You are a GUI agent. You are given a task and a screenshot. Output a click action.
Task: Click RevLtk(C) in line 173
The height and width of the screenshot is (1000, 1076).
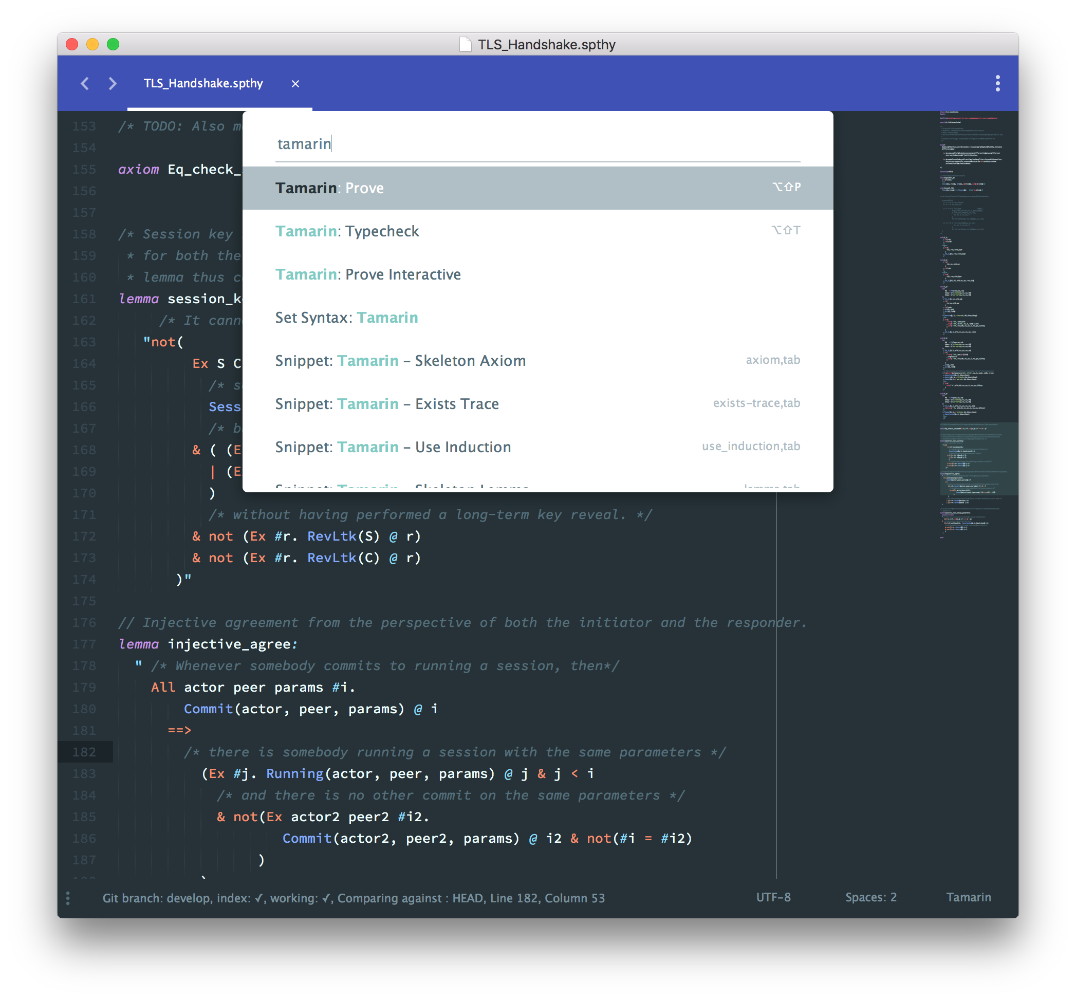[344, 558]
